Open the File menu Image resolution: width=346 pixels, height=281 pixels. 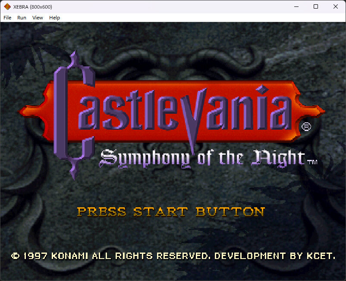click(7, 18)
